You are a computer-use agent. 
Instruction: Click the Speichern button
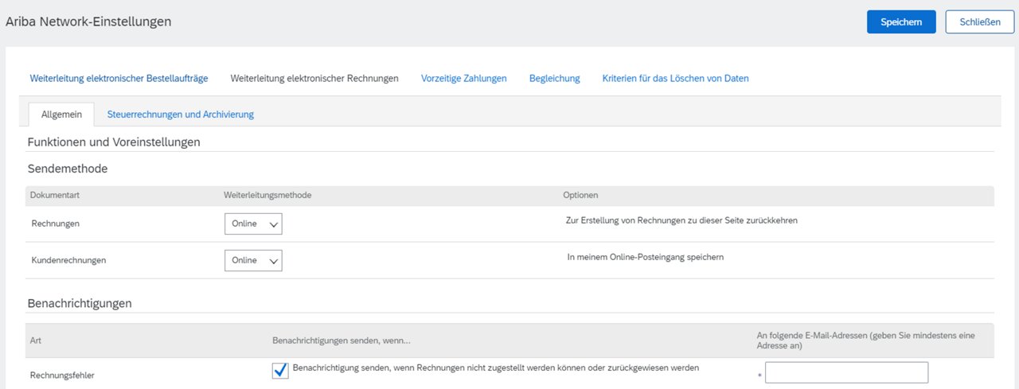click(901, 22)
